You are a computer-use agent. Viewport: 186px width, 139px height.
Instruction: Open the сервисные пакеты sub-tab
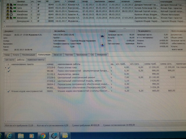(36, 59)
